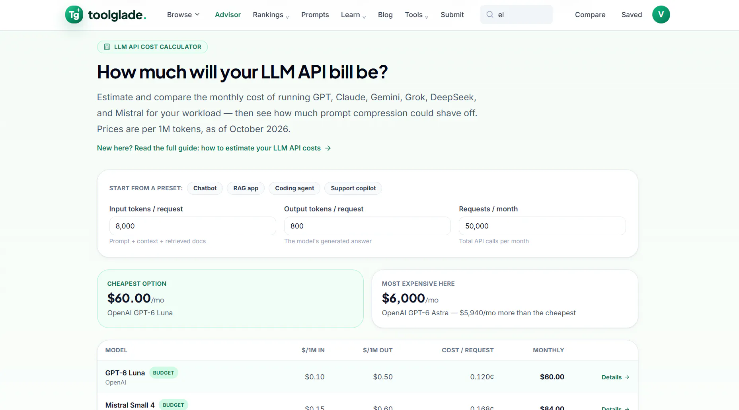Select the Chatbot preset
Screen dimensions: 739x410
[205, 188]
